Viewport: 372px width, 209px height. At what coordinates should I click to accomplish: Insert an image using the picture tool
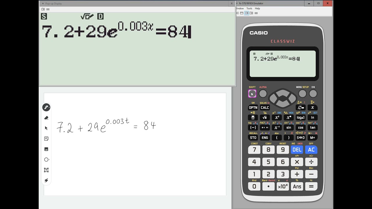click(46, 149)
